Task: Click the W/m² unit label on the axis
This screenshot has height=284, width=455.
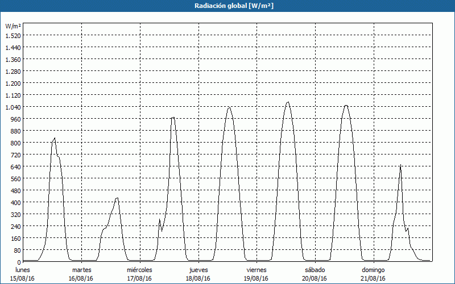Action: coord(13,26)
